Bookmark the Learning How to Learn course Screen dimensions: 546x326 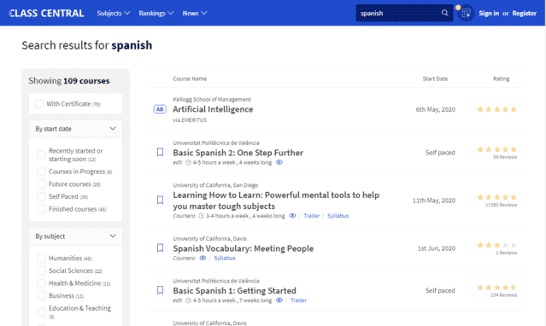click(160, 200)
